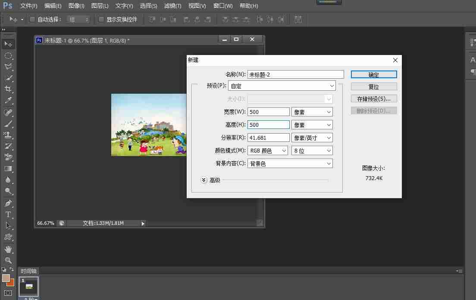Open the bit depth dropdown 8 位
This screenshot has height=300, width=476.
click(x=312, y=150)
